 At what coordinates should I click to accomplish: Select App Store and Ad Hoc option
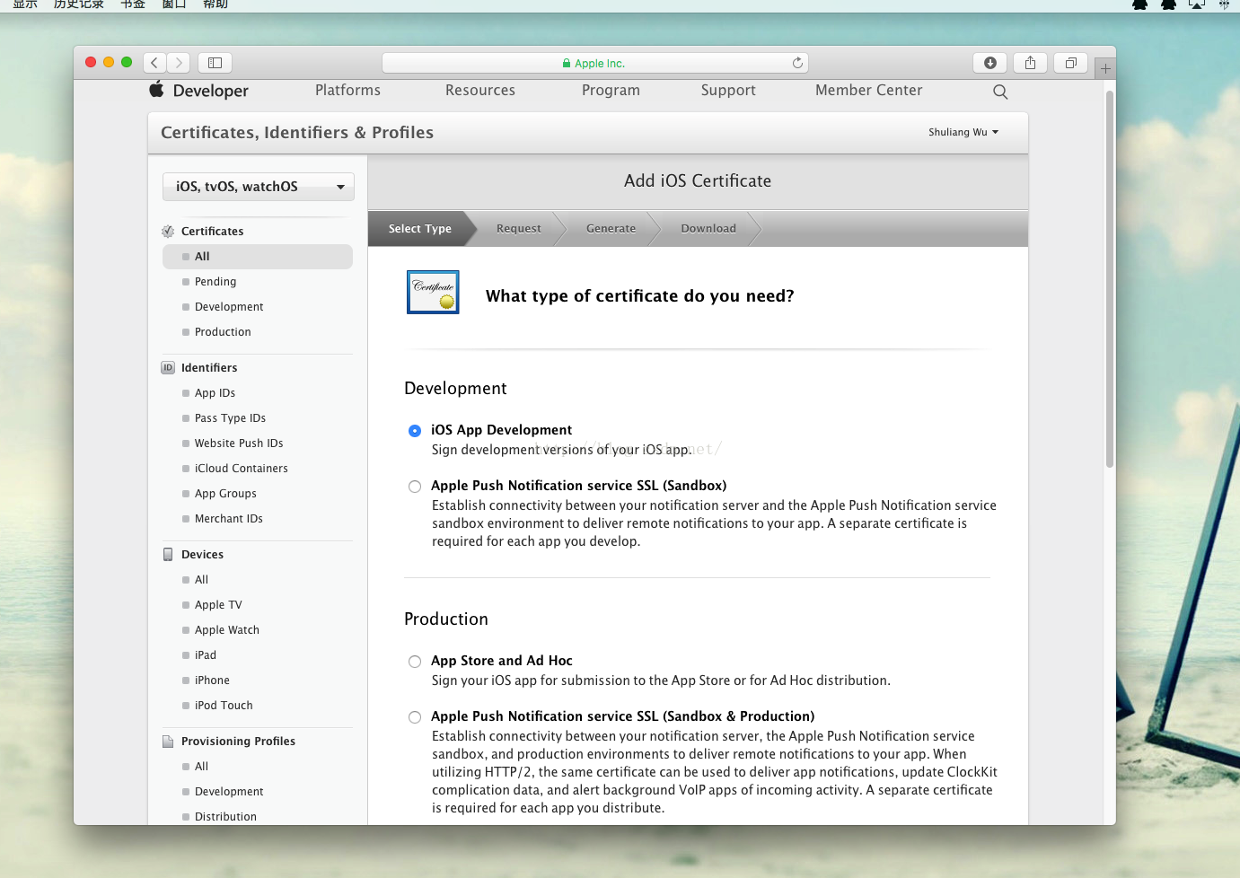(x=415, y=662)
